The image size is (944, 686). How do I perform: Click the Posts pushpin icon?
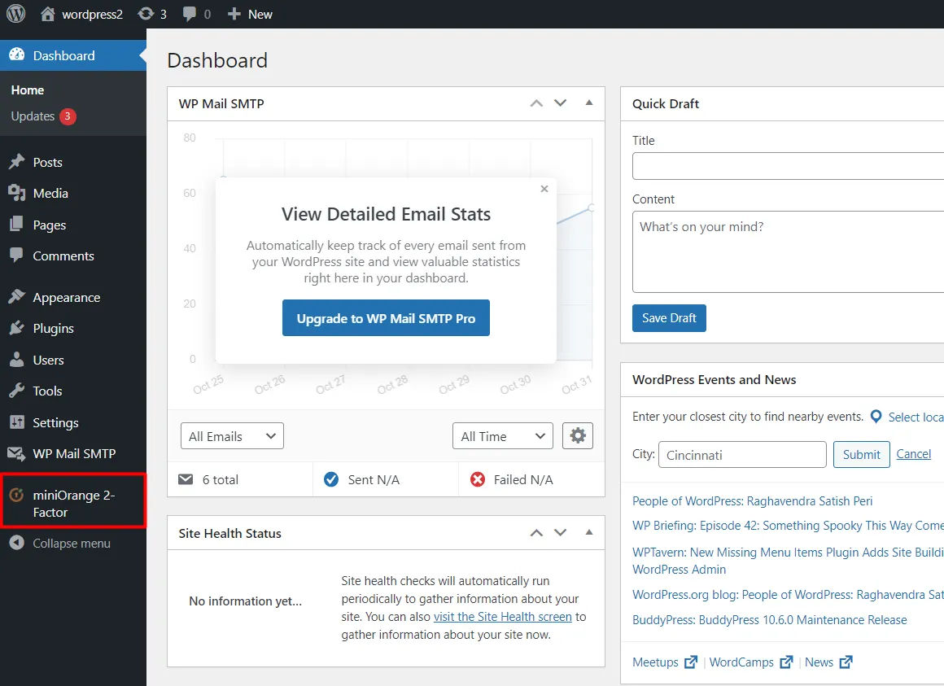(17, 162)
